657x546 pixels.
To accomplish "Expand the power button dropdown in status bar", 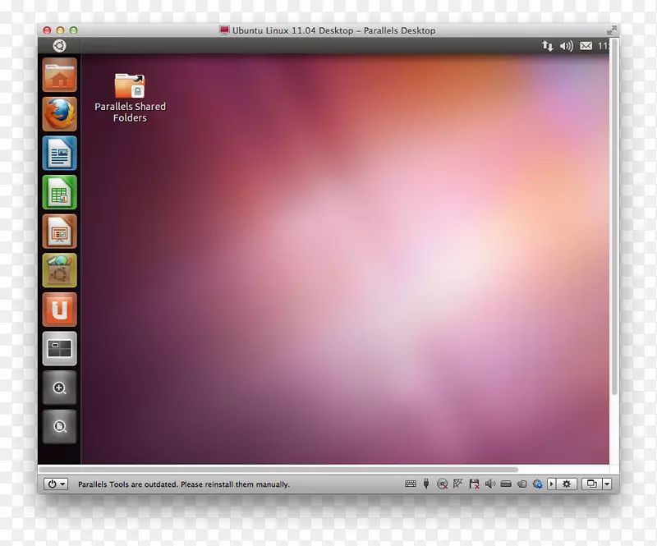I will [56, 484].
